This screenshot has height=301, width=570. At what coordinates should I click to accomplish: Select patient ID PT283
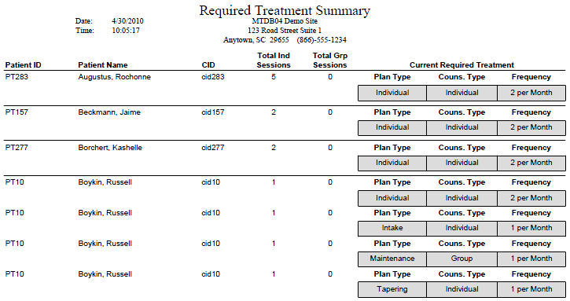tap(17, 77)
